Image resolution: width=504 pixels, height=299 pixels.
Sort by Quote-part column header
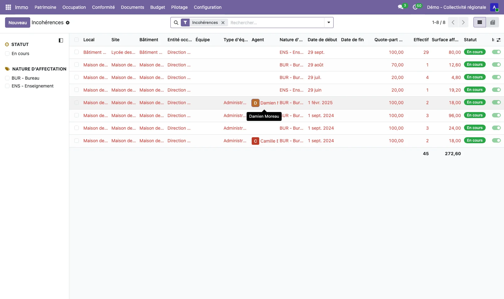point(388,40)
